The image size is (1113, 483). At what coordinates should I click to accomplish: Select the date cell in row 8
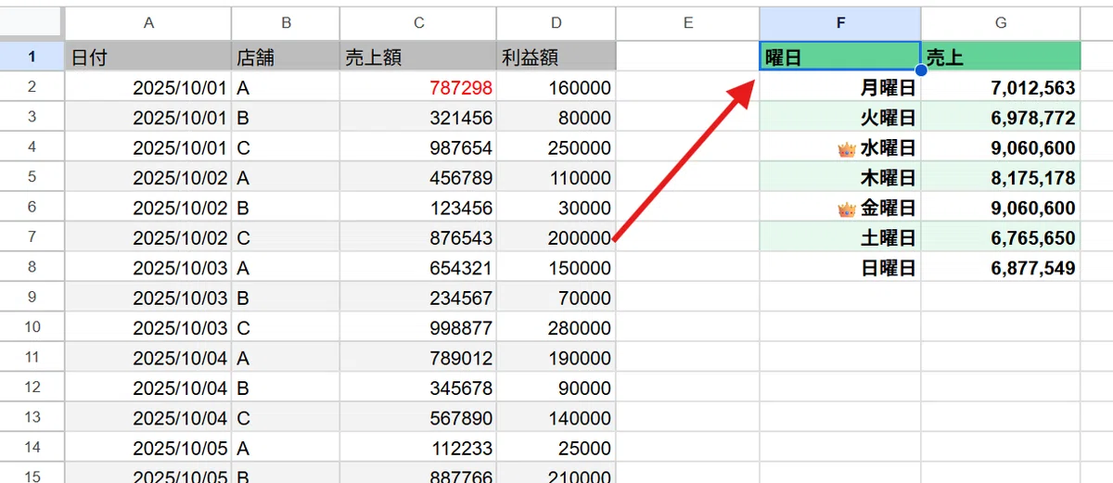(x=148, y=268)
